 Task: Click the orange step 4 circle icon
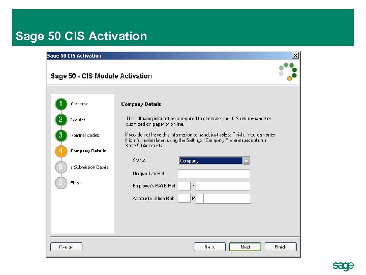[x=61, y=151]
